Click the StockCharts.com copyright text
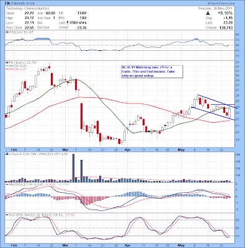Screen dimensions: 245x248 tap(221, 3)
